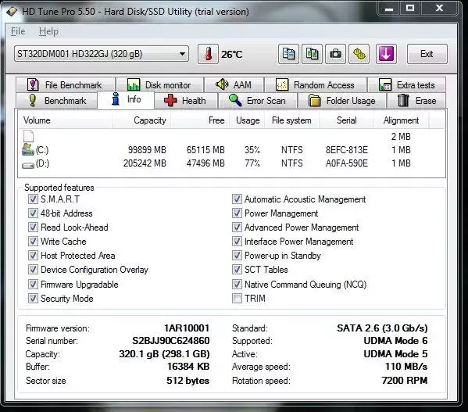Toggle the Firmware Upgradable checkbox
468x412 pixels.
(33, 285)
